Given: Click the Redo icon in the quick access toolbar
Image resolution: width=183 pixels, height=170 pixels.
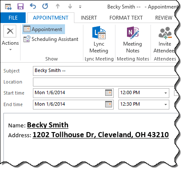Looking at the screenshot, I should (45, 6).
